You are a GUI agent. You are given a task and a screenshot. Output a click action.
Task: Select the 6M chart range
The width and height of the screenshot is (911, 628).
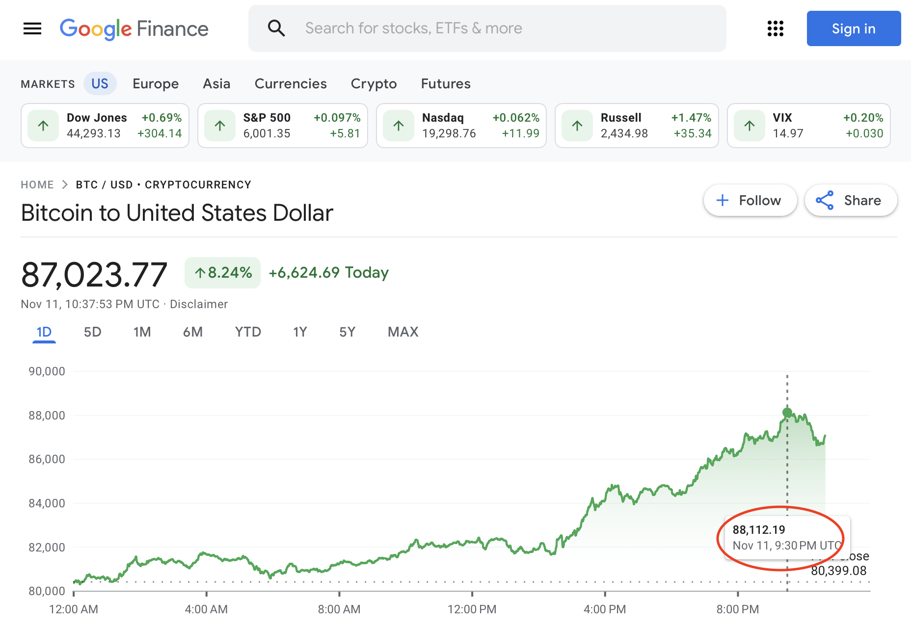(x=193, y=332)
